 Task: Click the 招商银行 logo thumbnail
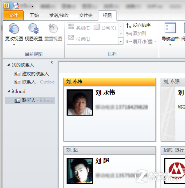175,171
